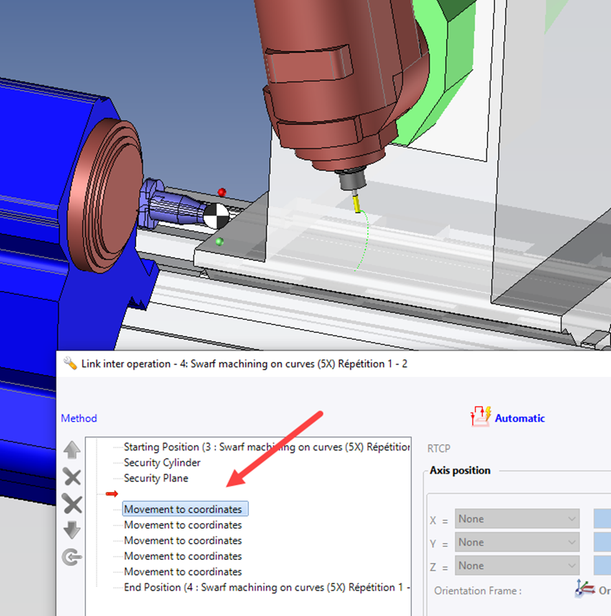Click the black-and-white origin marker
The height and width of the screenshot is (616, 611).
(x=216, y=216)
